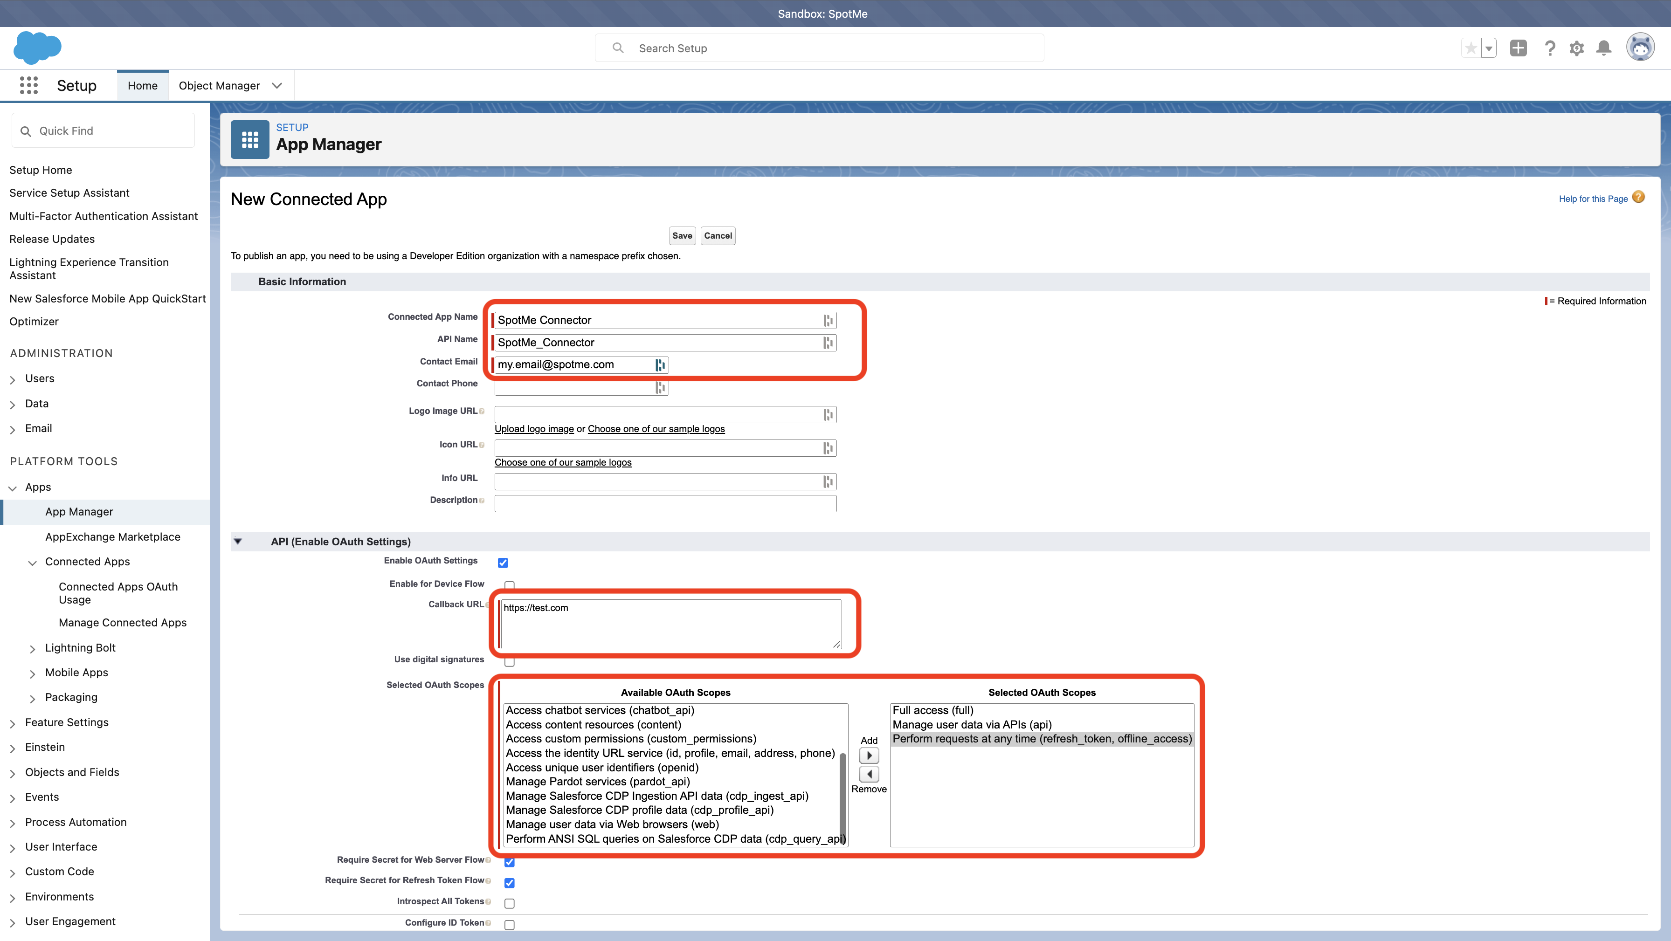
Task: Open Manage Connected Apps
Action: coord(123,623)
